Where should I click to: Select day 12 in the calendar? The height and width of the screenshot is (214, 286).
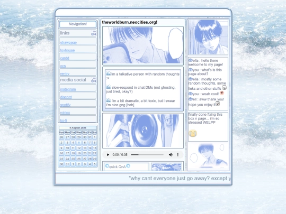[x=79, y=148]
